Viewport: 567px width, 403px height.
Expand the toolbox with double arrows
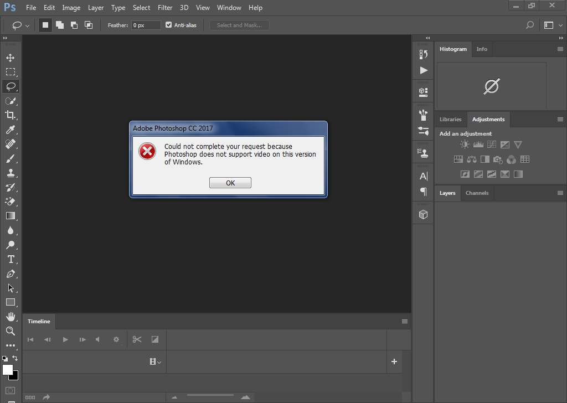pos(5,38)
